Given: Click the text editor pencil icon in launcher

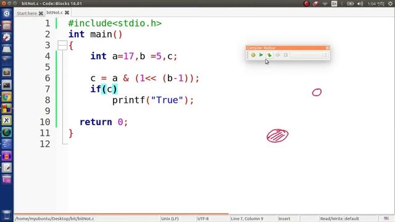Looking at the screenshot, I should click(x=7, y=168).
